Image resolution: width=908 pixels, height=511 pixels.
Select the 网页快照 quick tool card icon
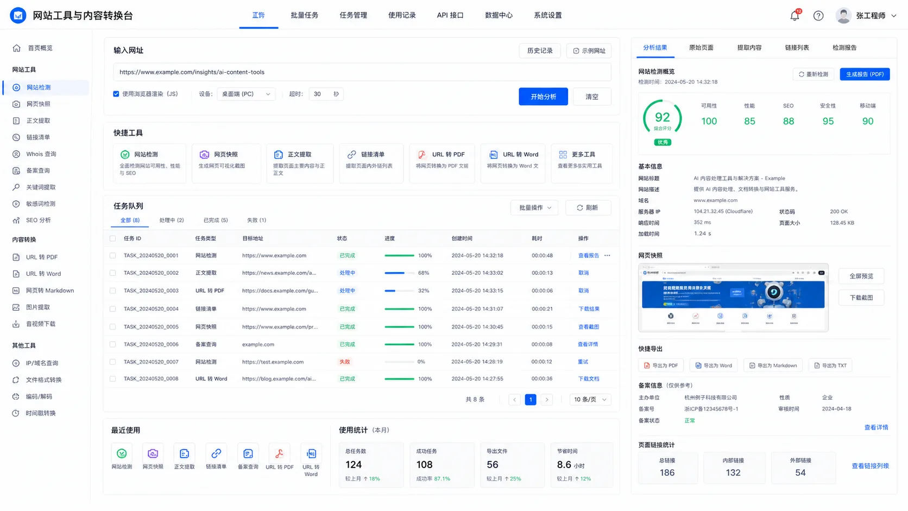click(204, 155)
